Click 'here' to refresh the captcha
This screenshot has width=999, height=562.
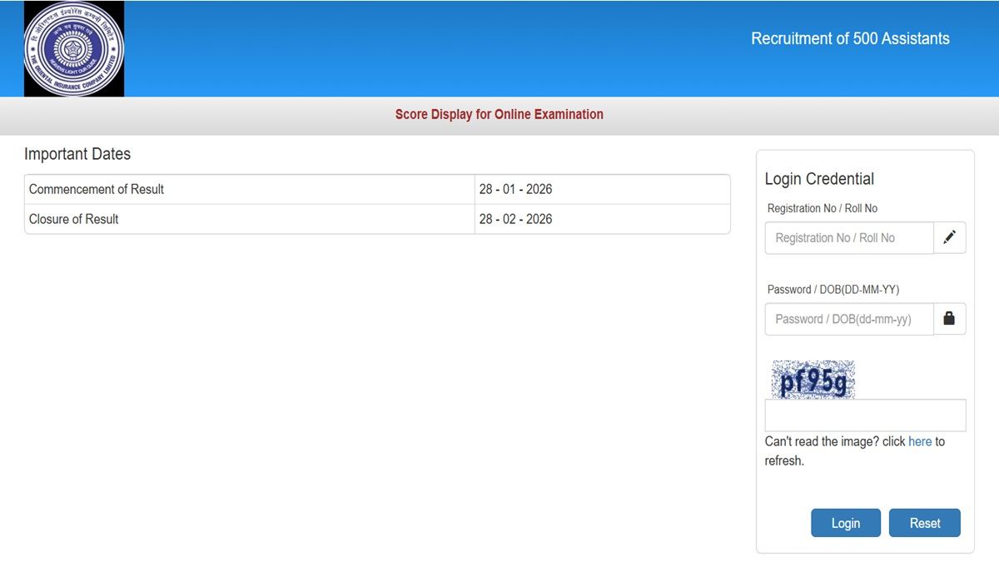pos(921,441)
